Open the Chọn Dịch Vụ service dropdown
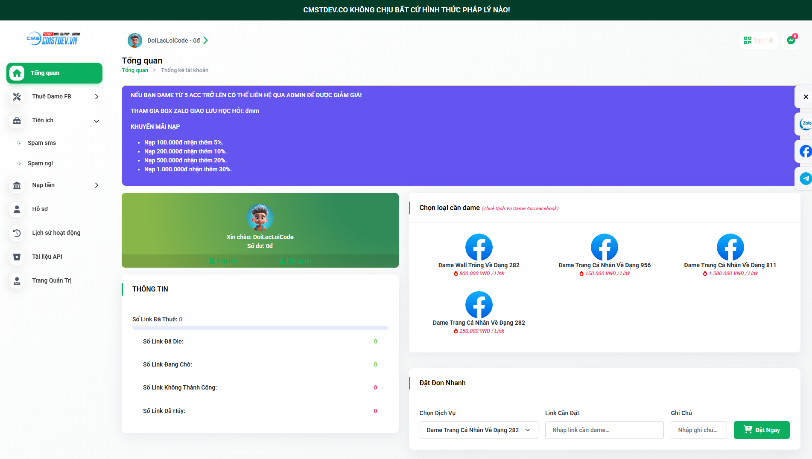 click(478, 430)
